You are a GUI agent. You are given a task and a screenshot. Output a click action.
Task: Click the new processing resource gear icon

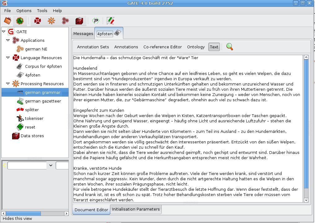coord(51,21)
